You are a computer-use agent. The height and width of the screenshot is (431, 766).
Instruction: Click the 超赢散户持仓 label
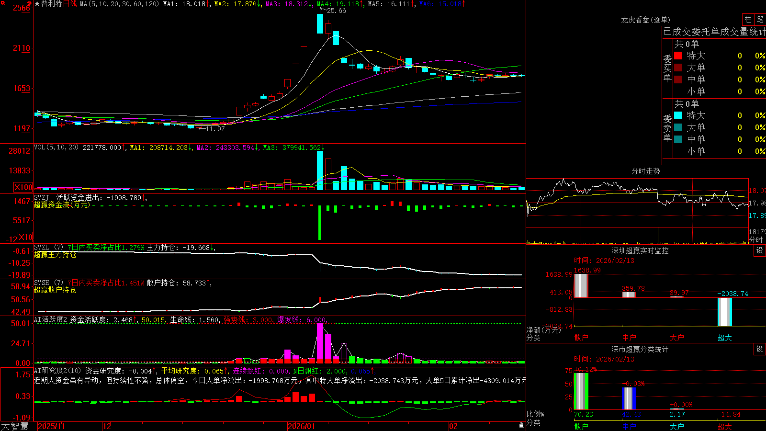point(55,290)
